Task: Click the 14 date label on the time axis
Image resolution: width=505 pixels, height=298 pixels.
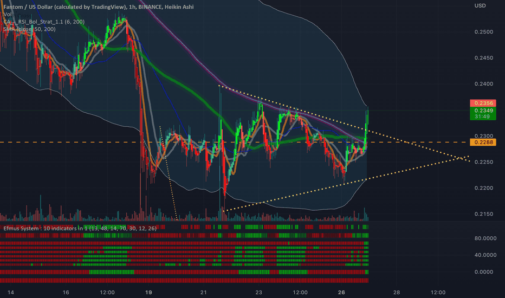Action: click(11, 293)
